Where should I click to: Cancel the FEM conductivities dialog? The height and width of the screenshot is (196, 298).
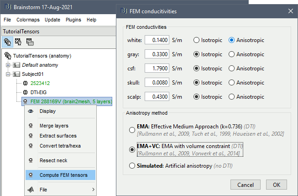pos(246,185)
